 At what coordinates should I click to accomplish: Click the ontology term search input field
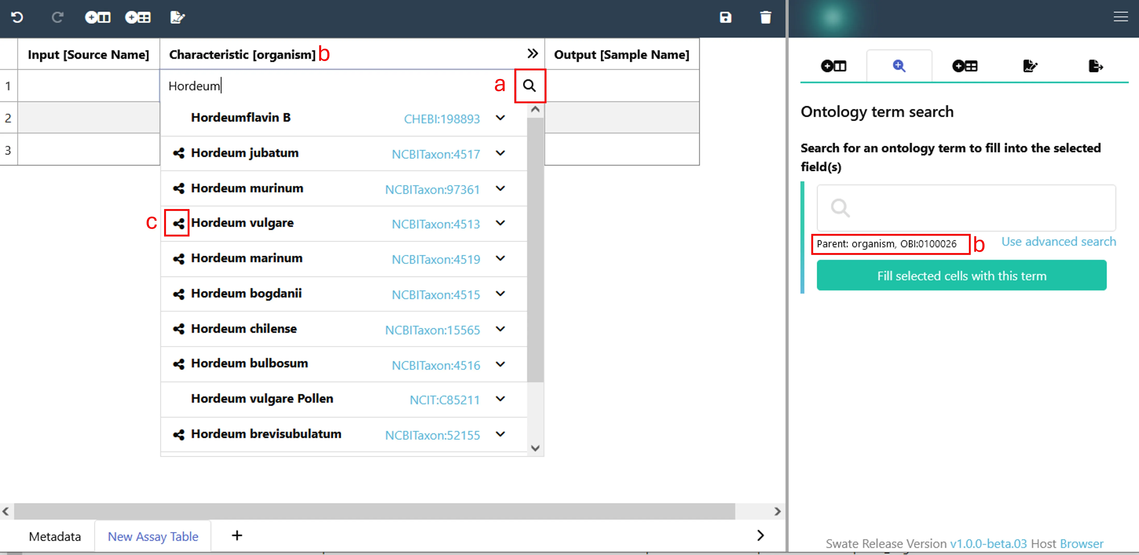[x=966, y=208]
